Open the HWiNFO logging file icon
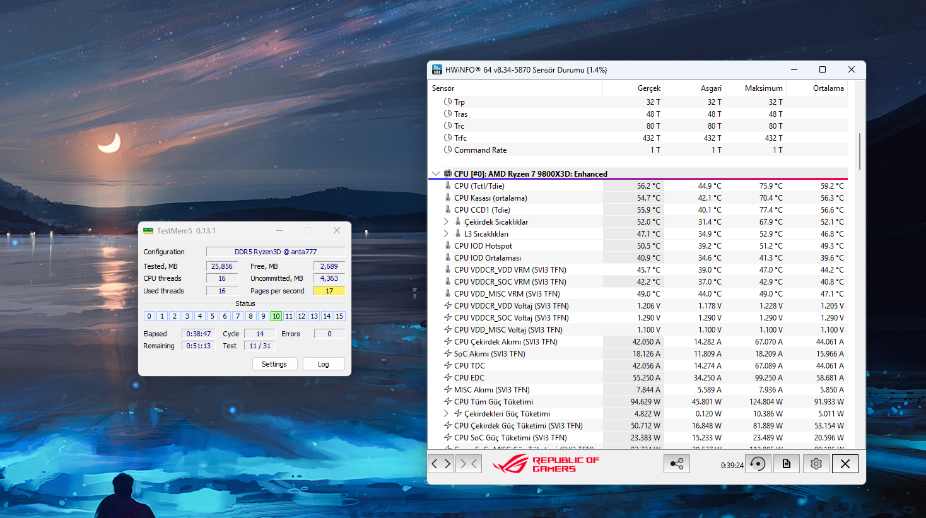 pyautogui.click(x=787, y=464)
